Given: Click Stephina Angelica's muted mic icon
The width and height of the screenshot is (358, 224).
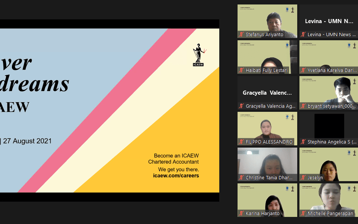Looking at the screenshot, I should pos(304,142).
